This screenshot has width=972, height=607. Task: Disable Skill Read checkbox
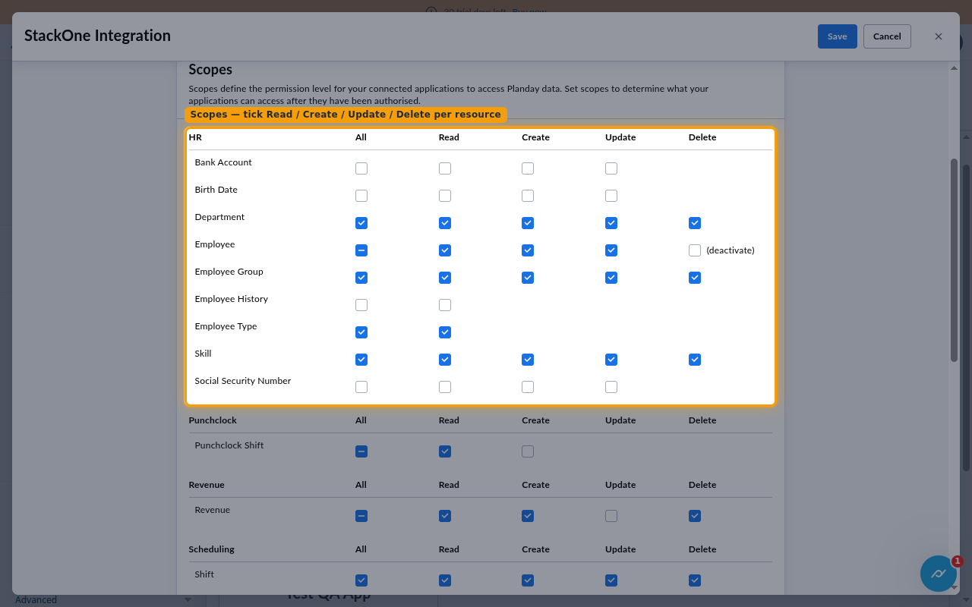coord(445,360)
